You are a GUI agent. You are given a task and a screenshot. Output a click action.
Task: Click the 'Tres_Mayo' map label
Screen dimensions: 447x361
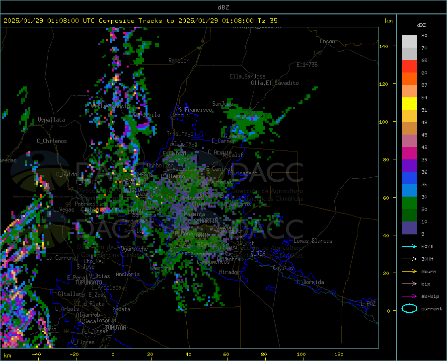(180, 134)
